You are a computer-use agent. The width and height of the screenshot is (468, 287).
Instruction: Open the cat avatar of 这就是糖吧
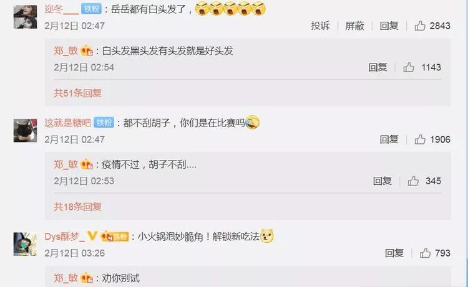point(26,130)
